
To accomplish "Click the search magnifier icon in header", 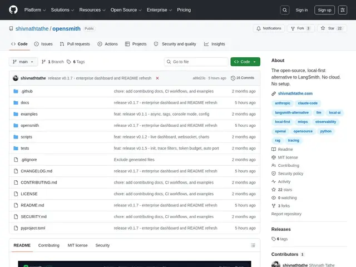I will 285,10.
